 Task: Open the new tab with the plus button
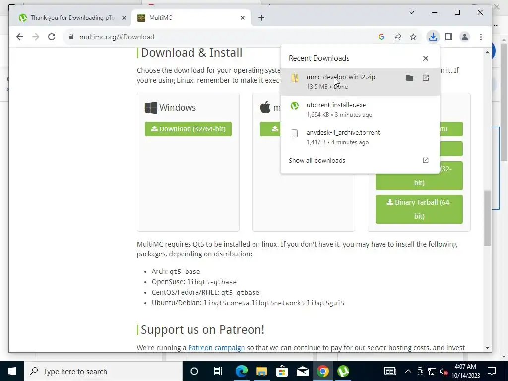pos(261,18)
